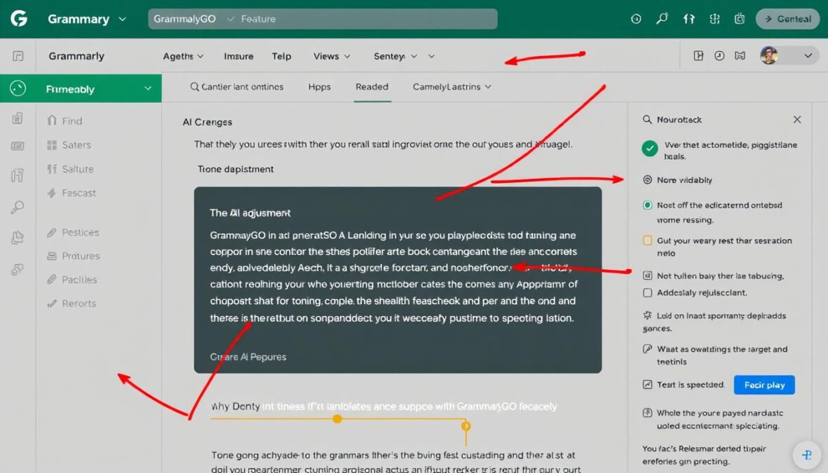Expand the Frimeably green sidebar dropdown

[x=147, y=88]
